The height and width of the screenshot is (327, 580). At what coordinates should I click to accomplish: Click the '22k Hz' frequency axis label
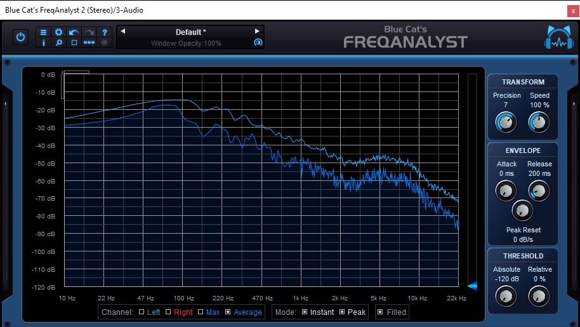coord(456,298)
